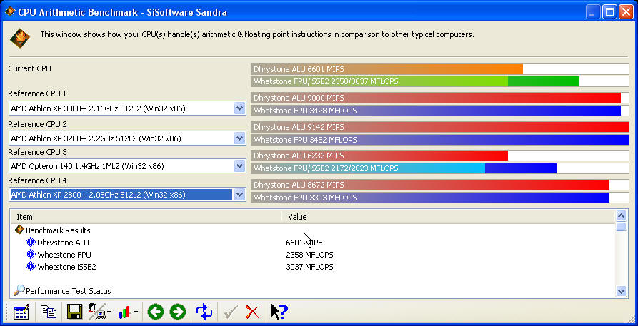This screenshot has height=326, width=638.
Task: Click the Whetstone FPU 3303 MFLOPS bar
Action: 440,198
